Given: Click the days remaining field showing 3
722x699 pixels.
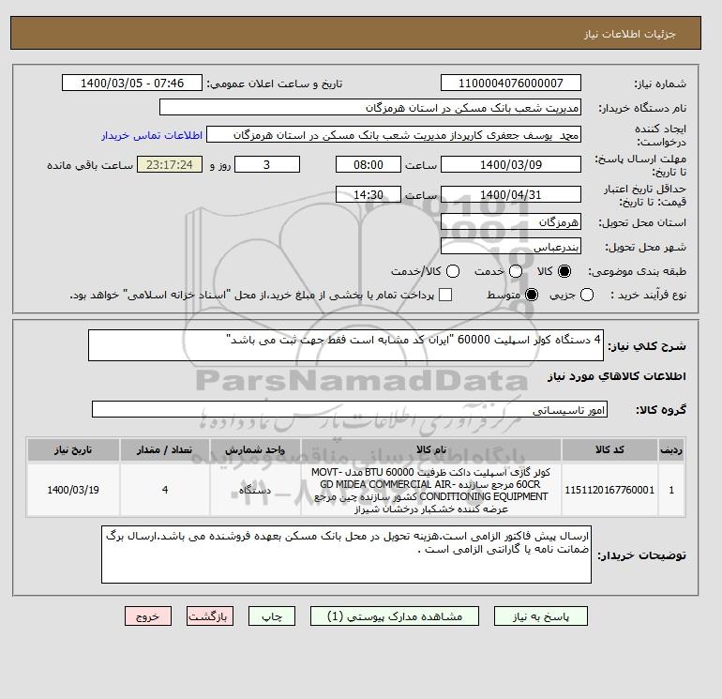Looking at the screenshot, I should (267, 164).
